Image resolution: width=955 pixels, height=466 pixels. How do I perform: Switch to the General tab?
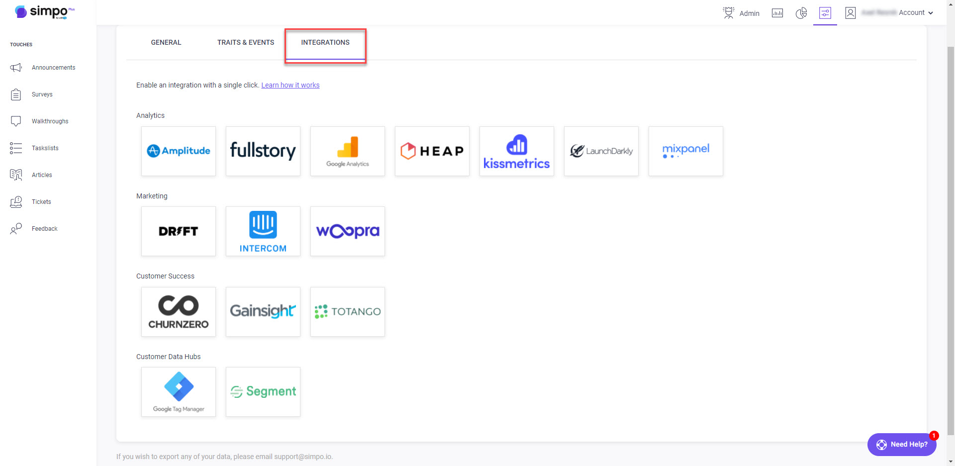pyautogui.click(x=166, y=42)
